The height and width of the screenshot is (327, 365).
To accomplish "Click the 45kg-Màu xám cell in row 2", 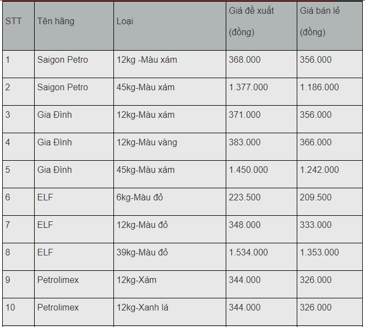I will pos(170,92).
